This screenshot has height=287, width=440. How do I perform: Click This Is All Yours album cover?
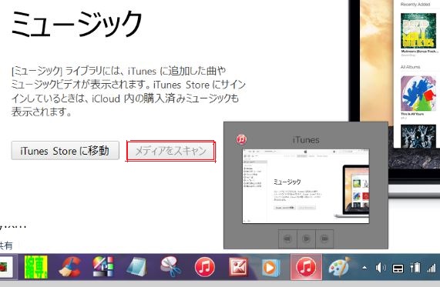418,93
